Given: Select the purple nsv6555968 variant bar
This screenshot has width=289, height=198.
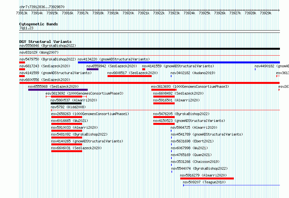Looking at the screenshot, I should tap(58, 90).
